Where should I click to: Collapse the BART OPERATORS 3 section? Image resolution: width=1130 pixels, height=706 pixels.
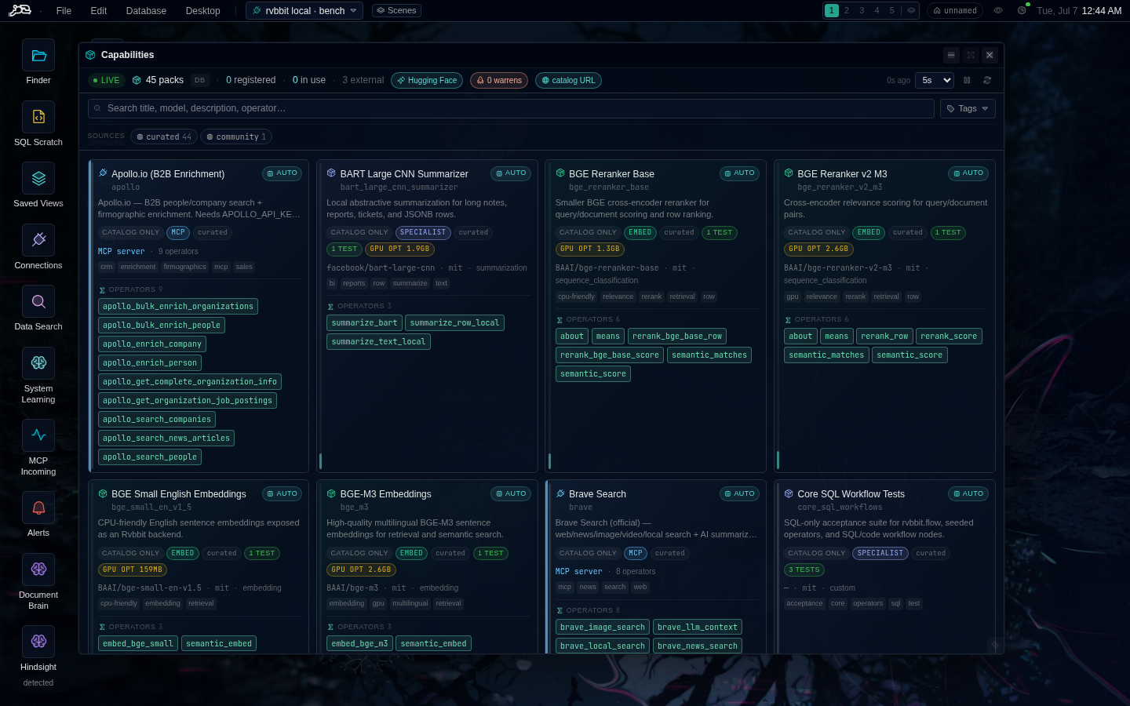pyautogui.click(x=359, y=306)
